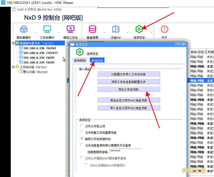This screenshot has height=177, width=214.
Task: Switch to the 自动添加 tab
Action: [80, 60]
